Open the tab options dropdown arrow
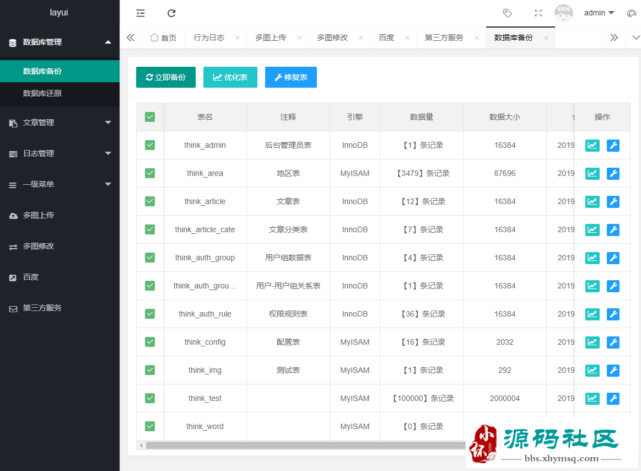Screen dimensions: 641x471 [635, 38]
